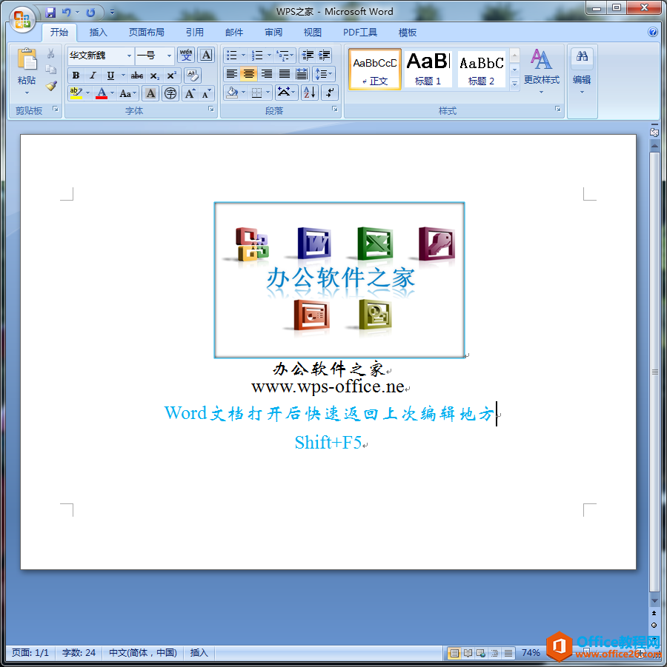
Task: Click 页面: 1/1 in status bar
Action: click(30, 652)
